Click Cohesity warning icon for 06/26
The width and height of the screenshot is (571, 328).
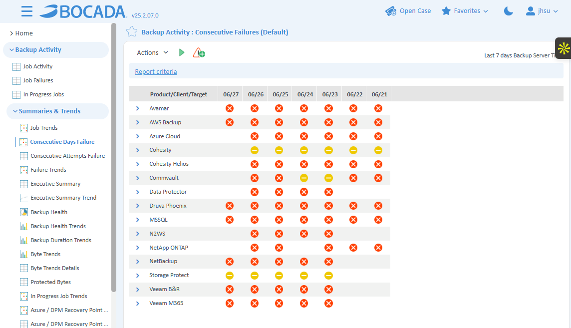pyautogui.click(x=255, y=150)
